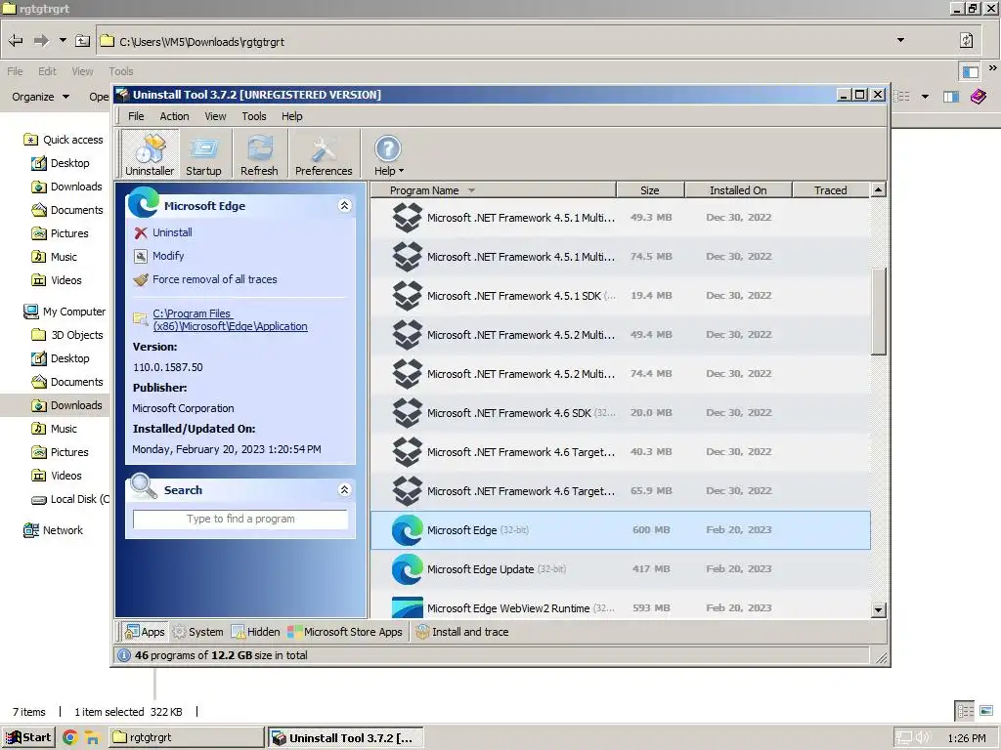Switch Explorer to details view icon
Viewport: 1001px width, 750px height.
pyautogui.click(x=965, y=711)
